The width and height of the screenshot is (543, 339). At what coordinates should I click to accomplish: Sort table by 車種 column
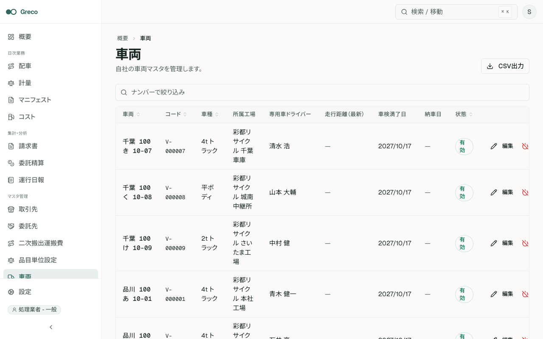point(210,114)
